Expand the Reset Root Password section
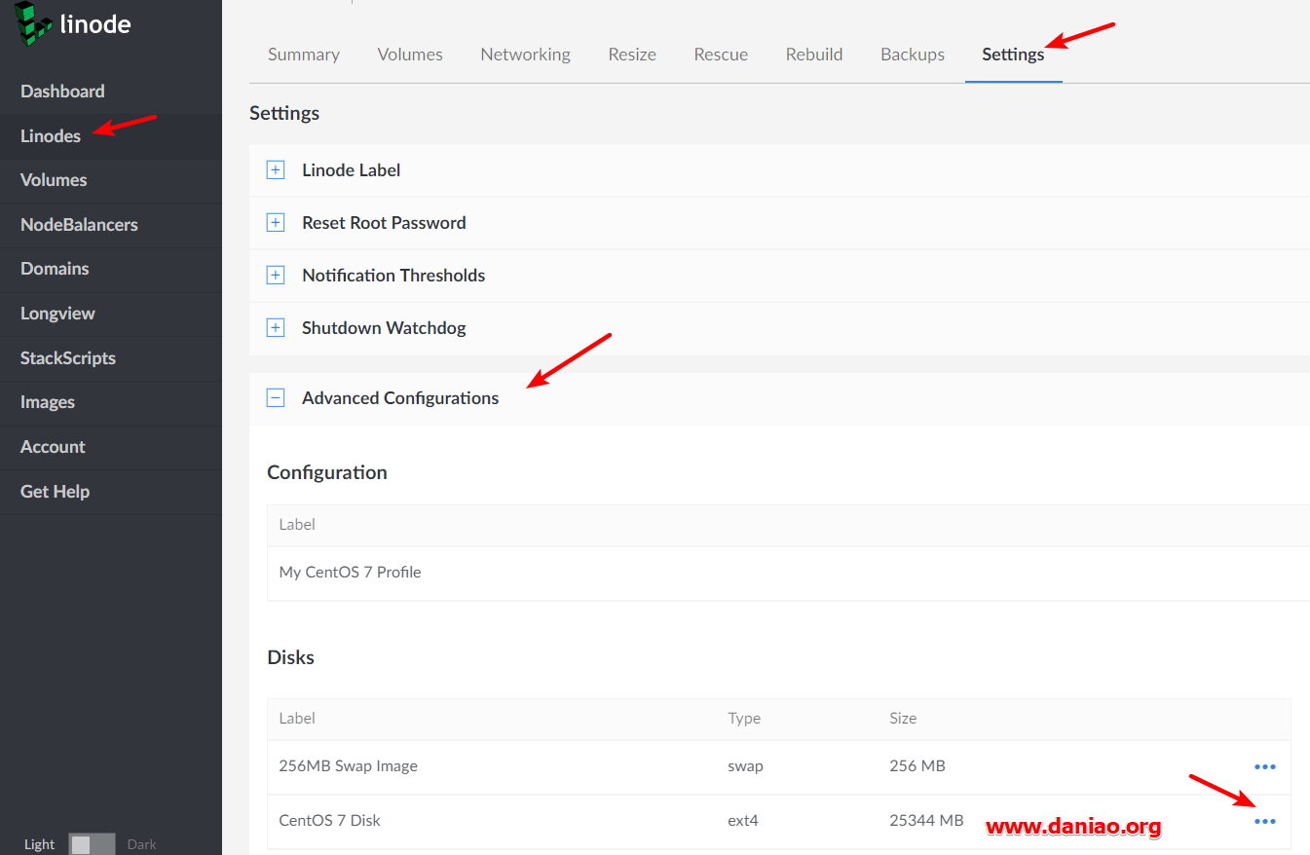Screen dimensions: 1310x855 click(x=276, y=223)
